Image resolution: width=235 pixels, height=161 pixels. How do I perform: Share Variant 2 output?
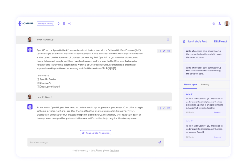pyautogui.click(x=217, y=137)
